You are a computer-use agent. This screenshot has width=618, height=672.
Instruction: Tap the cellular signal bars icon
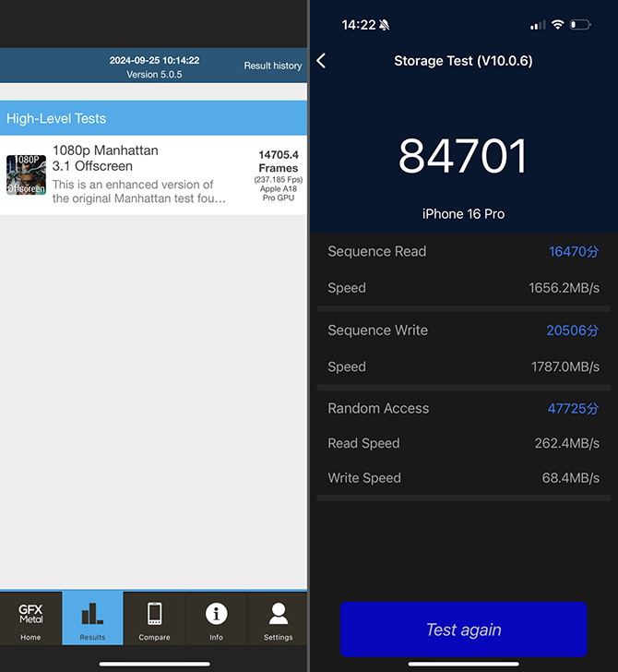pyautogui.click(x=538, y=25)
